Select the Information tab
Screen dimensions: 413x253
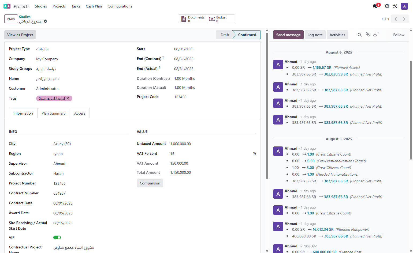(23, 113)
